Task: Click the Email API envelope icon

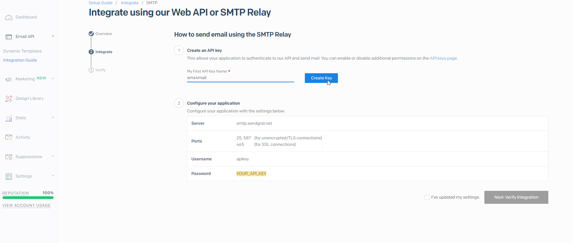Action: 9,37
